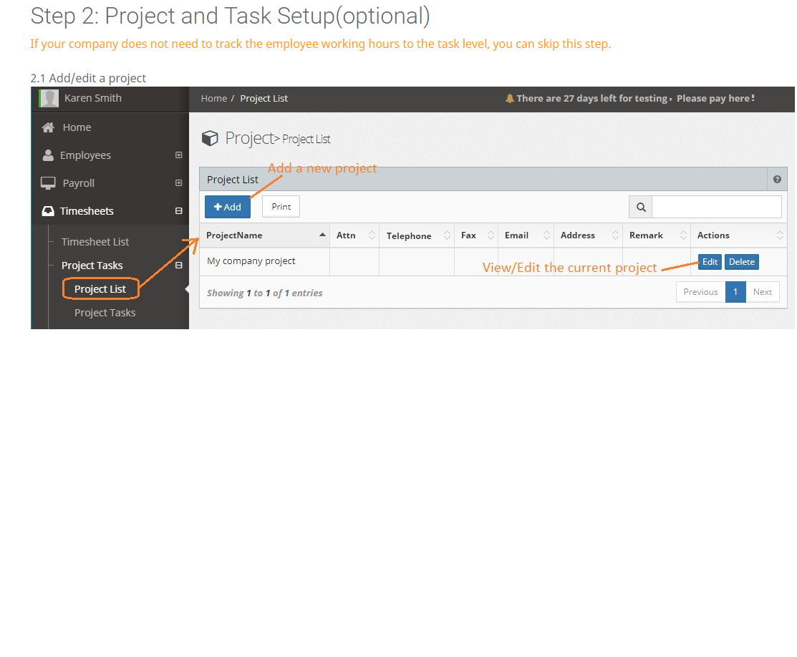This screenshot has width=797, height=657.
Task: Expand the Employees menu section
Action: [178, 155]
